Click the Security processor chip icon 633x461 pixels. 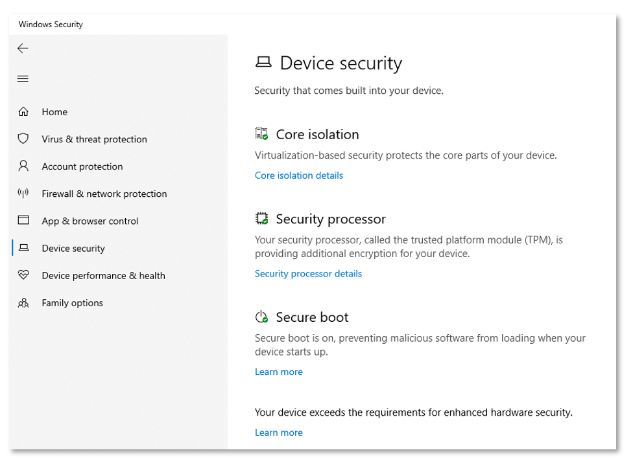261,219
